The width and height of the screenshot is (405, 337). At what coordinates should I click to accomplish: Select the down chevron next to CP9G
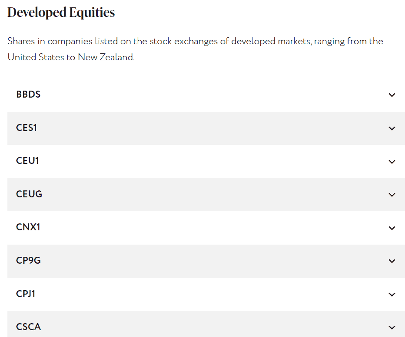coord(392,261)
